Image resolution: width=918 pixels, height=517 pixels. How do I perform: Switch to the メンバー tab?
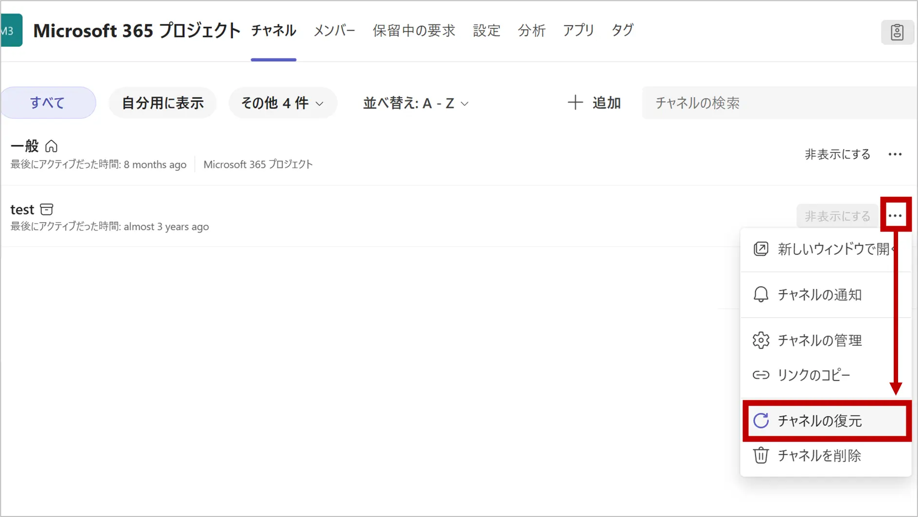(x=334, y=31)
